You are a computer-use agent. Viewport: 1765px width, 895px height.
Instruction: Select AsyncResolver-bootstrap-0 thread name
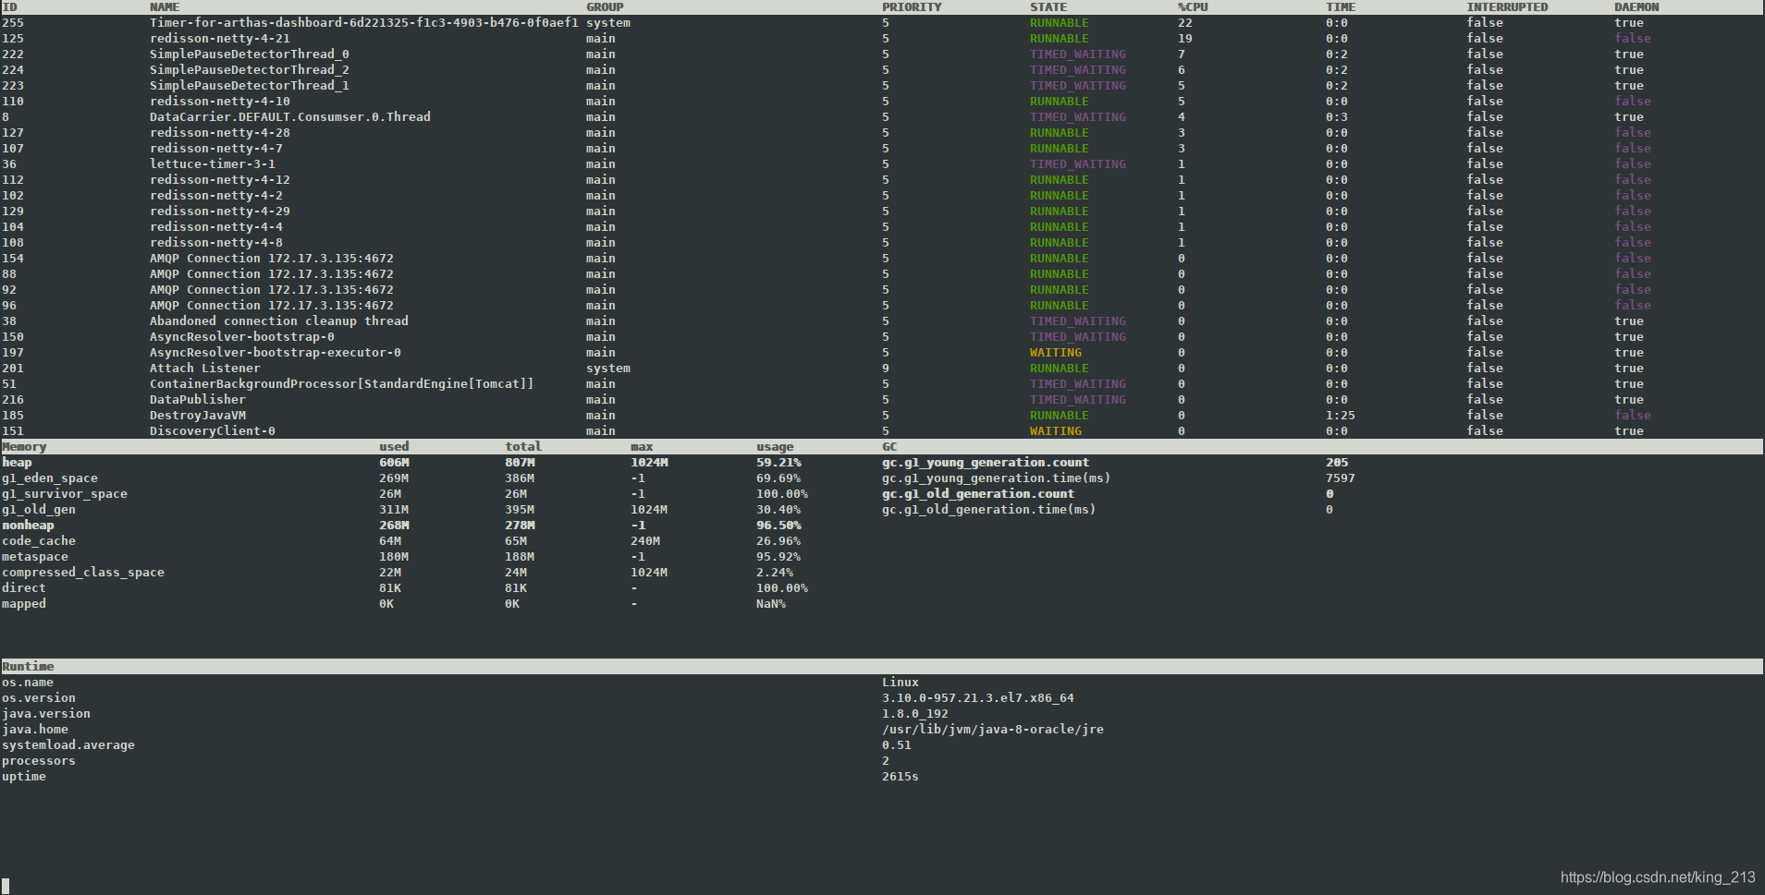[x=242, y=337]
